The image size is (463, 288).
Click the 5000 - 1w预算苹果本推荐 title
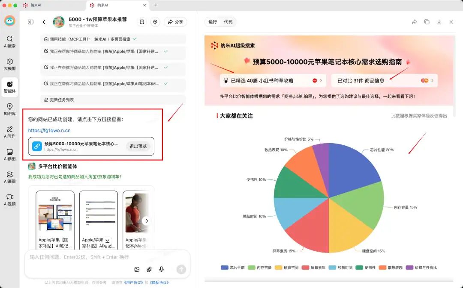(98, 19)
